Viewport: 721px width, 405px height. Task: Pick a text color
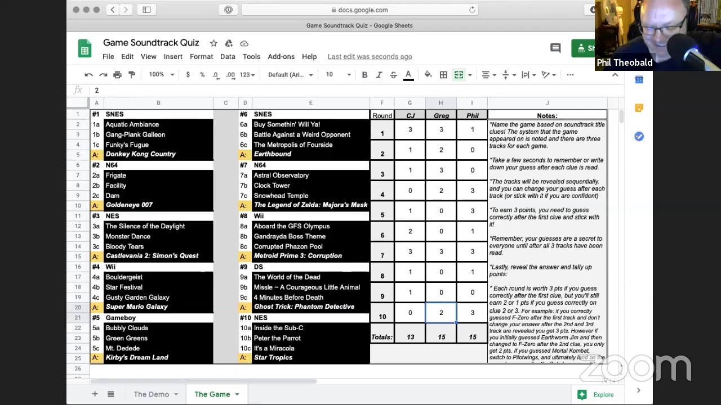click(x=408, y=75)
